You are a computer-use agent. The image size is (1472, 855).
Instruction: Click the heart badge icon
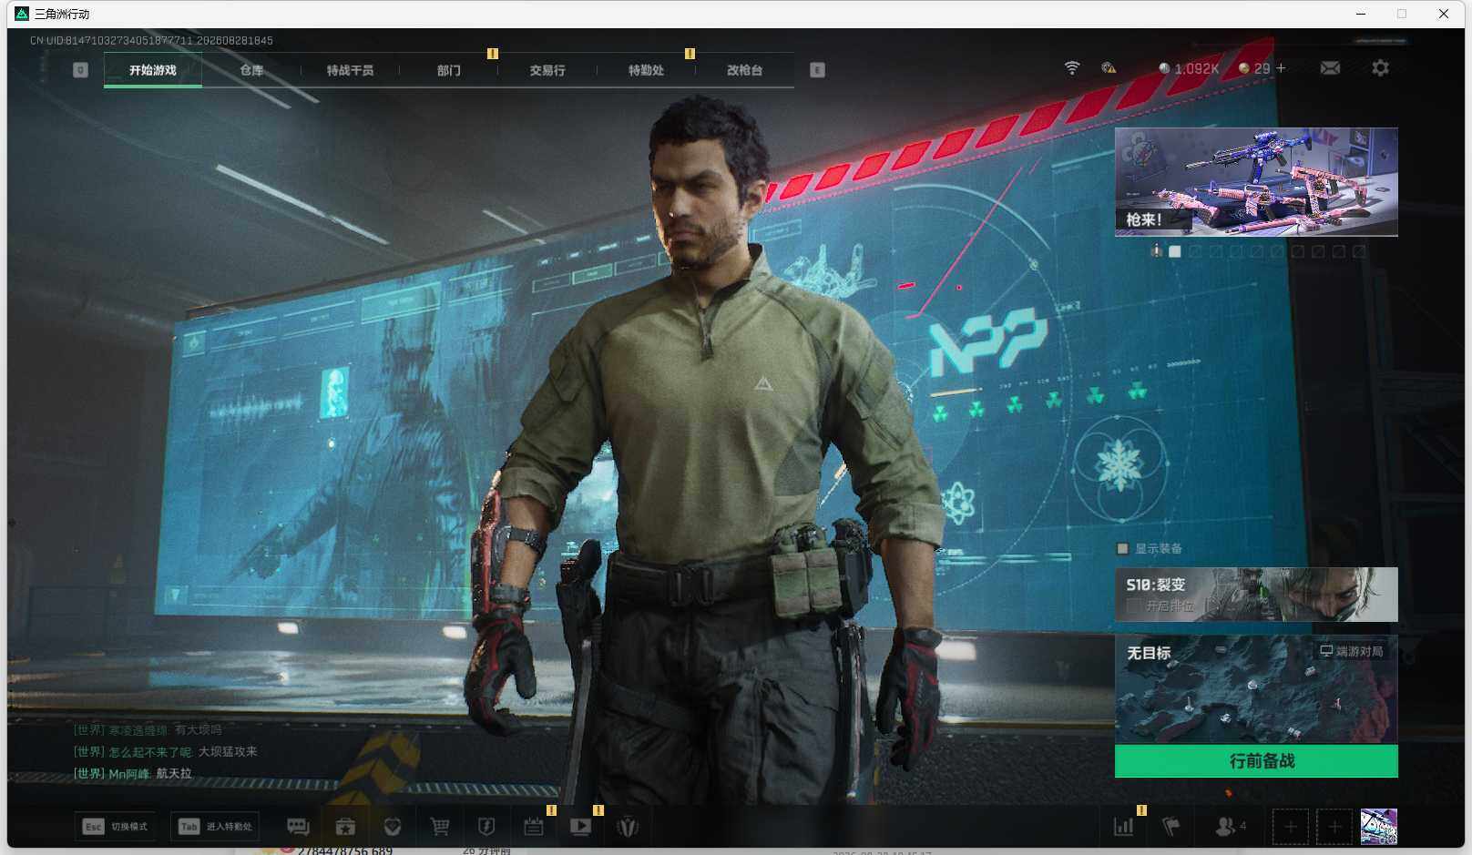(393, 827)
